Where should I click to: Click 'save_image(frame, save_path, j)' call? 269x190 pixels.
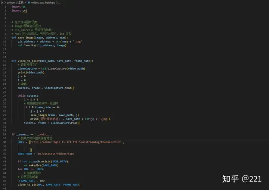coord(55,115)
